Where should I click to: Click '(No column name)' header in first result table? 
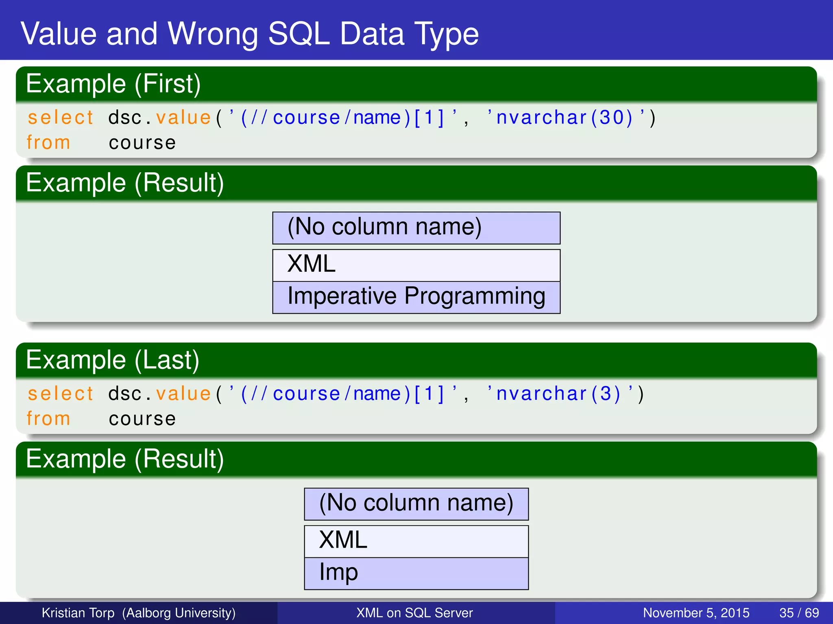416,228
